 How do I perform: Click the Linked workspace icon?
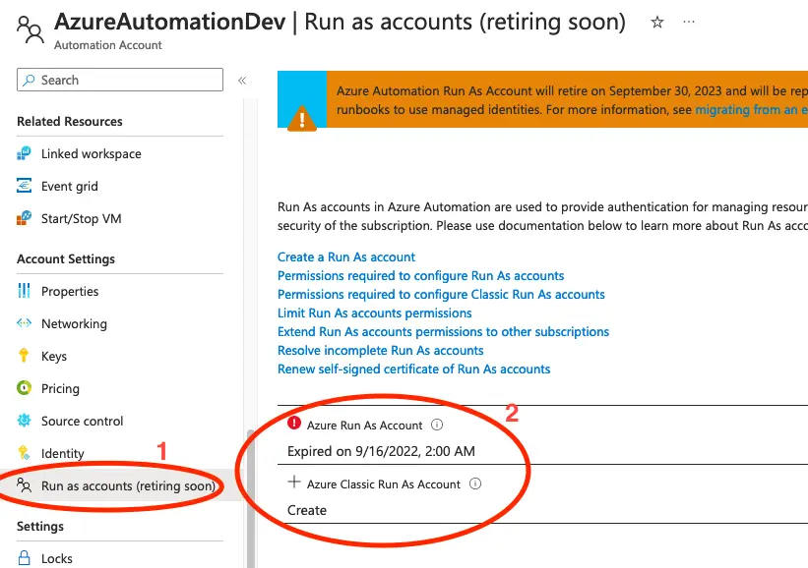click(25, 154)
